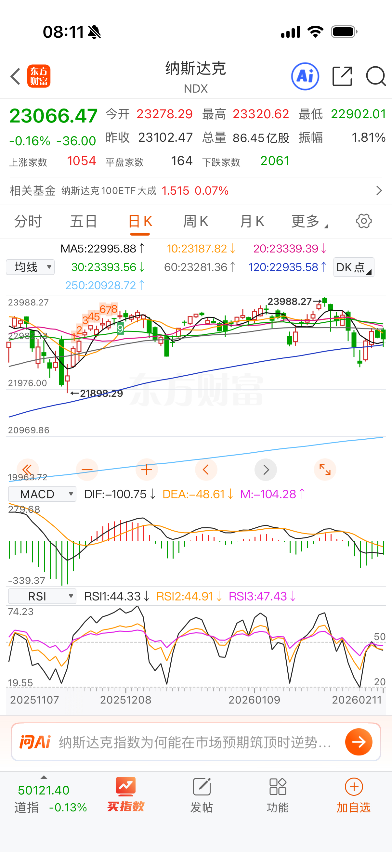Tap the Ai question input field

click(196, 742)
